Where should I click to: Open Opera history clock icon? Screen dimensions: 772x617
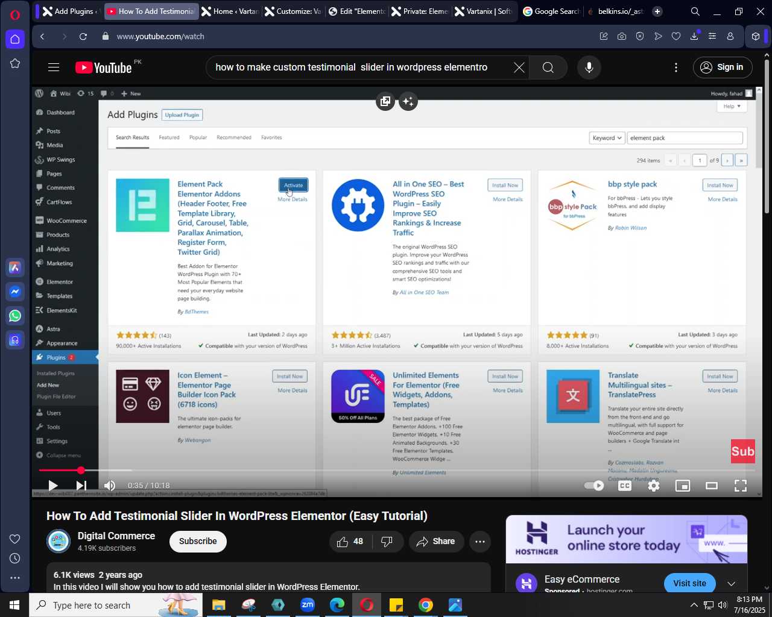(x=15, y=559)
